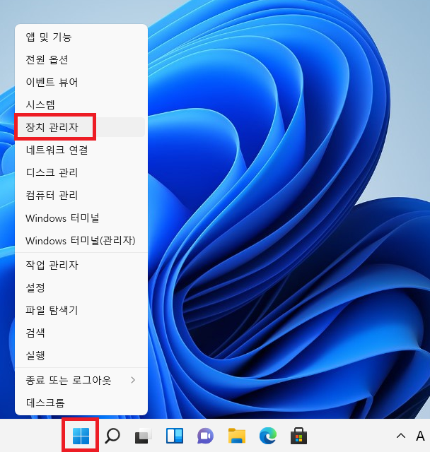This screenshot has height=452, width=430.
Task: Open 실행 dialog menu item
Action: tap(81, 355)
